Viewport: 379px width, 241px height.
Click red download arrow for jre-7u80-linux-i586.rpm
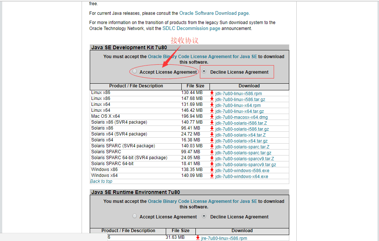[x=198, y=238]
